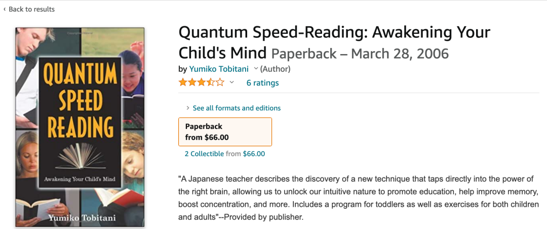This screenshot has height=229, width=547.
Task: Expand the author dropdown chevron beside Yumiko Tobitani
Action: pos(256,69)
